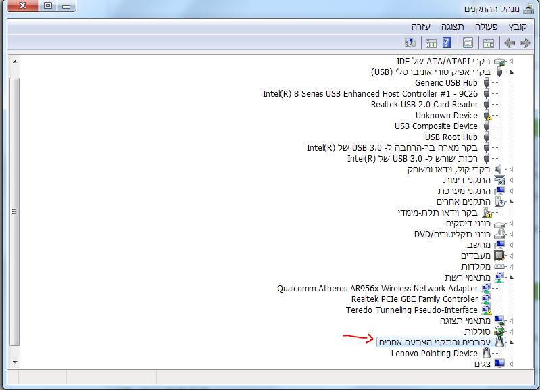Click the Device Manager title bar icon
540x390 pixels.
[529, 9]
